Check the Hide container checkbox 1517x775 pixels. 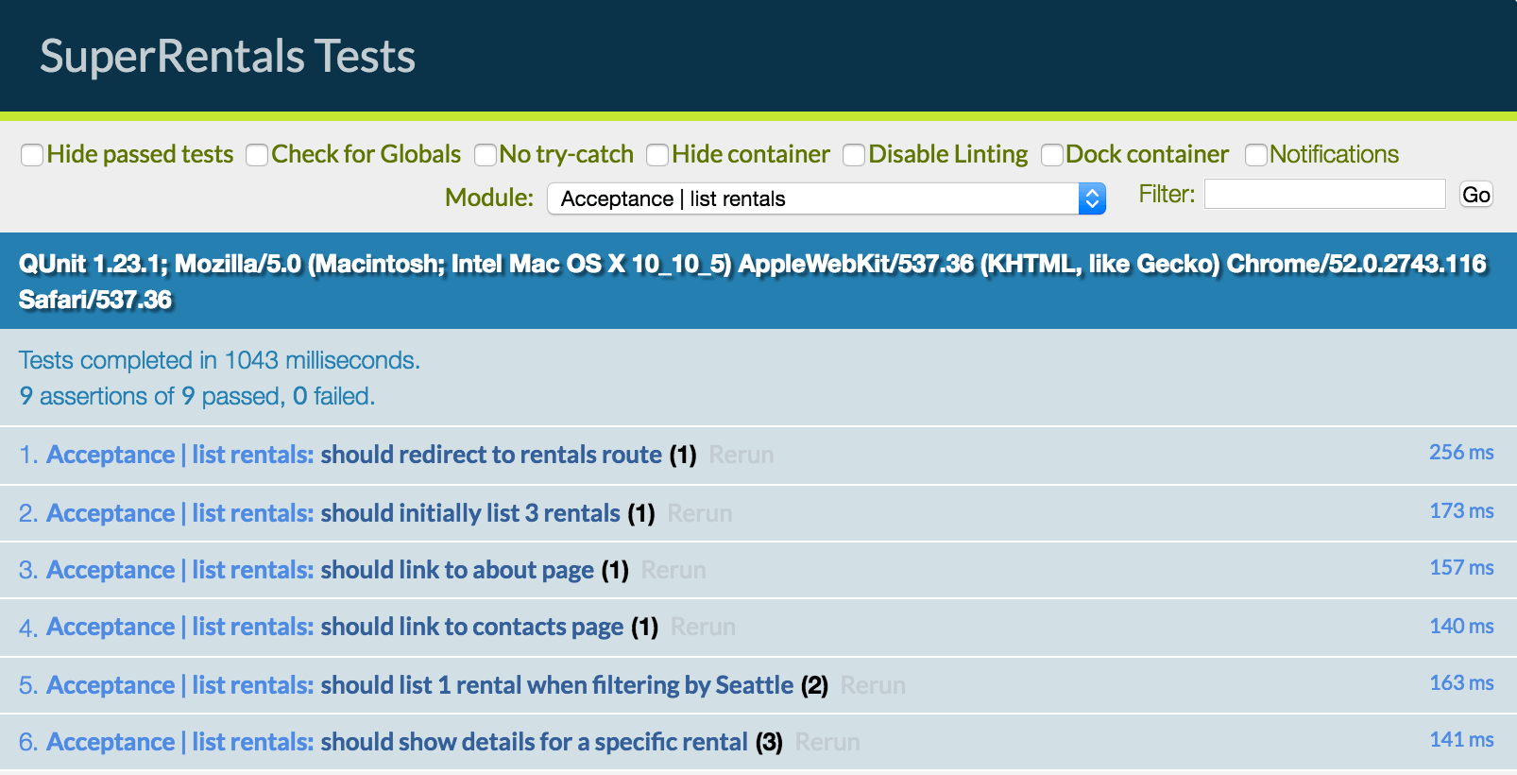657,155
